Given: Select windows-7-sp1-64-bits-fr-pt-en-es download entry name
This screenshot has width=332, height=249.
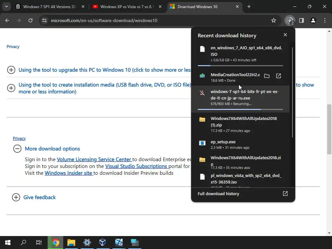Looking at the screenshot, I should 244,95.
